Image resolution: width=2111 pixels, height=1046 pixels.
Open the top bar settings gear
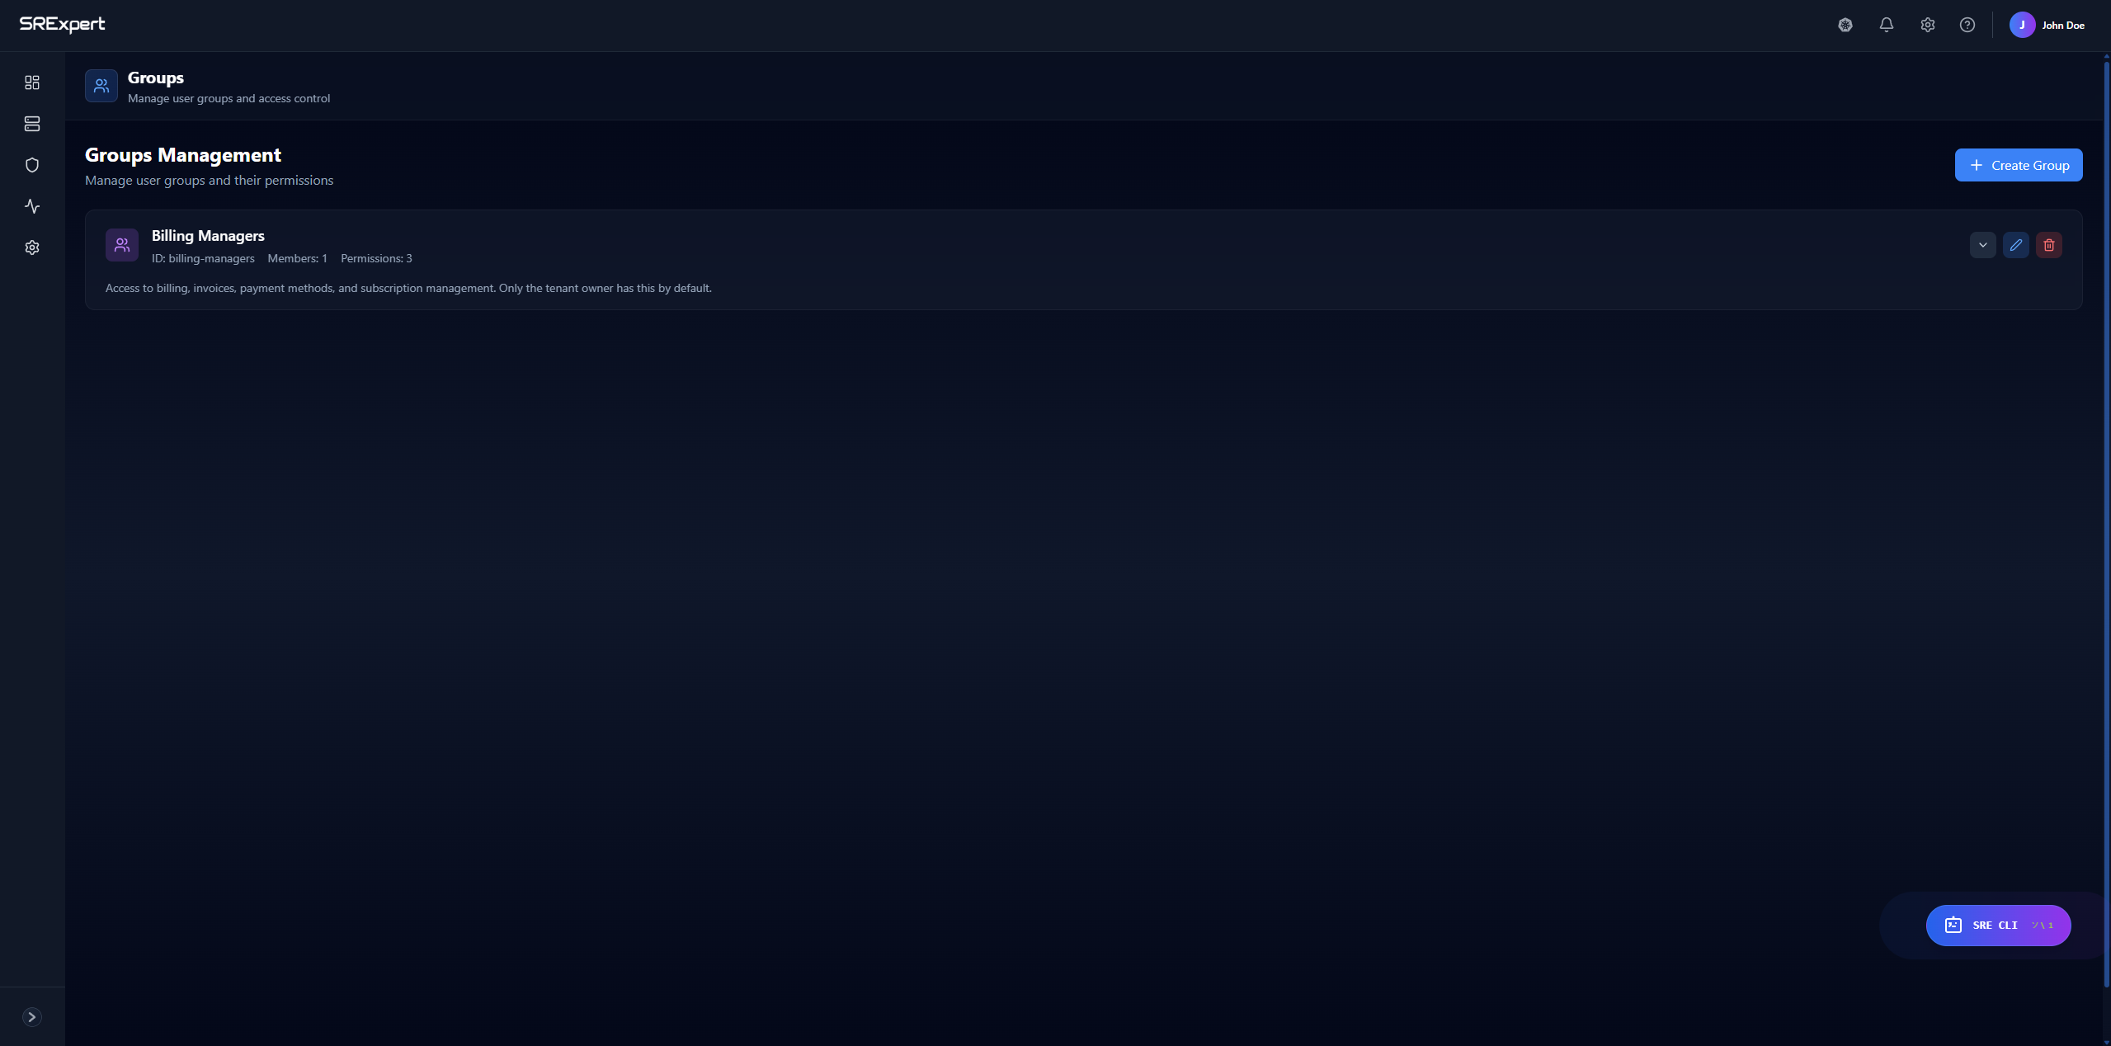pos(1927,25)
